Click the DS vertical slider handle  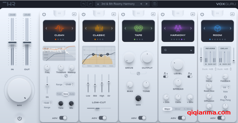click(47, 85)
